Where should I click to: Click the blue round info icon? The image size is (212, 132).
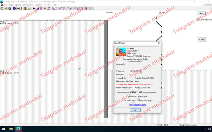[14, 9]
